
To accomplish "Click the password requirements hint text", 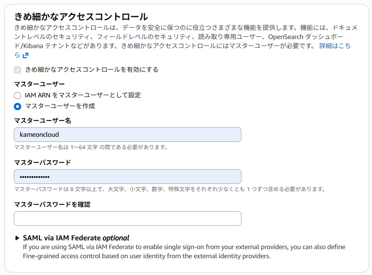I will point(170,189).
